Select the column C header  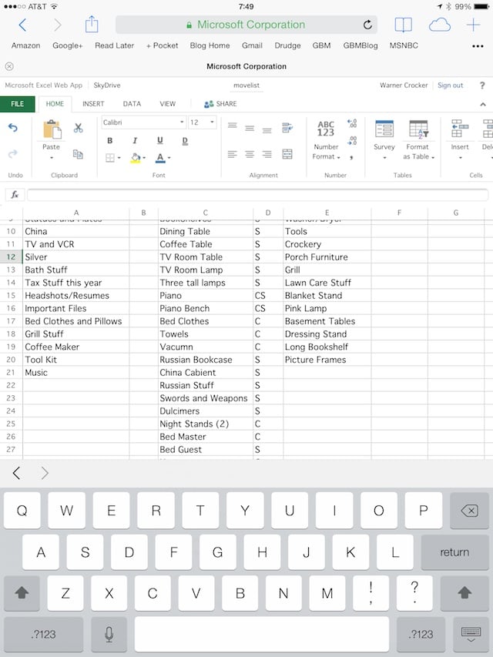click(x=206, y=213)
